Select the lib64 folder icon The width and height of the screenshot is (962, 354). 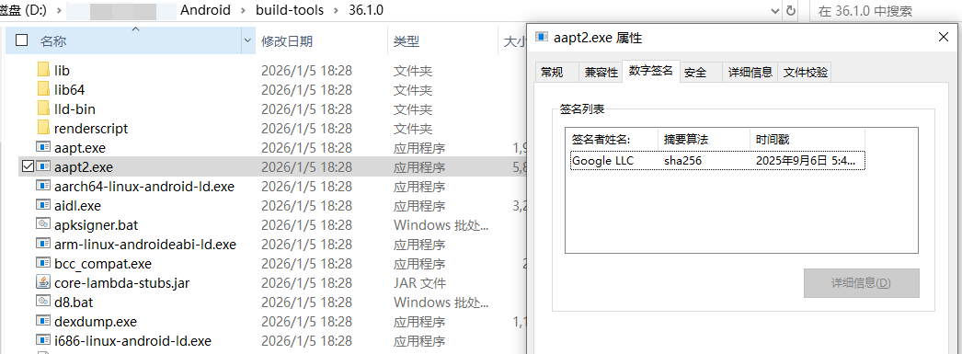click(x=43, y=89)
